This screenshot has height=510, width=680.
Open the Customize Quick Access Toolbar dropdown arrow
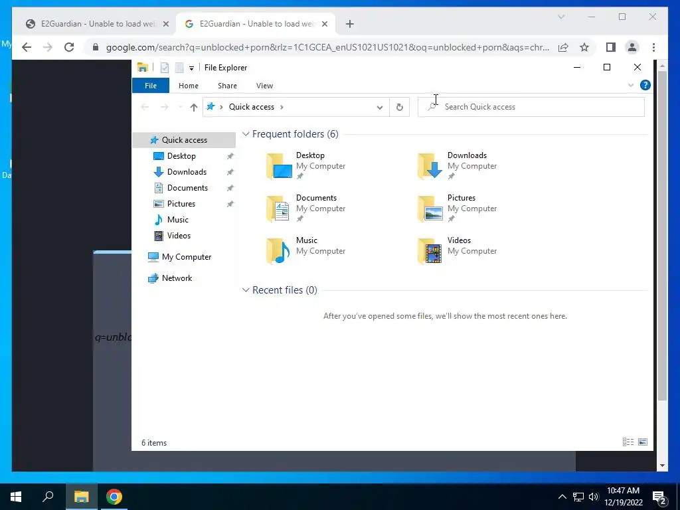pyautogui.click(x=191, y=68)
